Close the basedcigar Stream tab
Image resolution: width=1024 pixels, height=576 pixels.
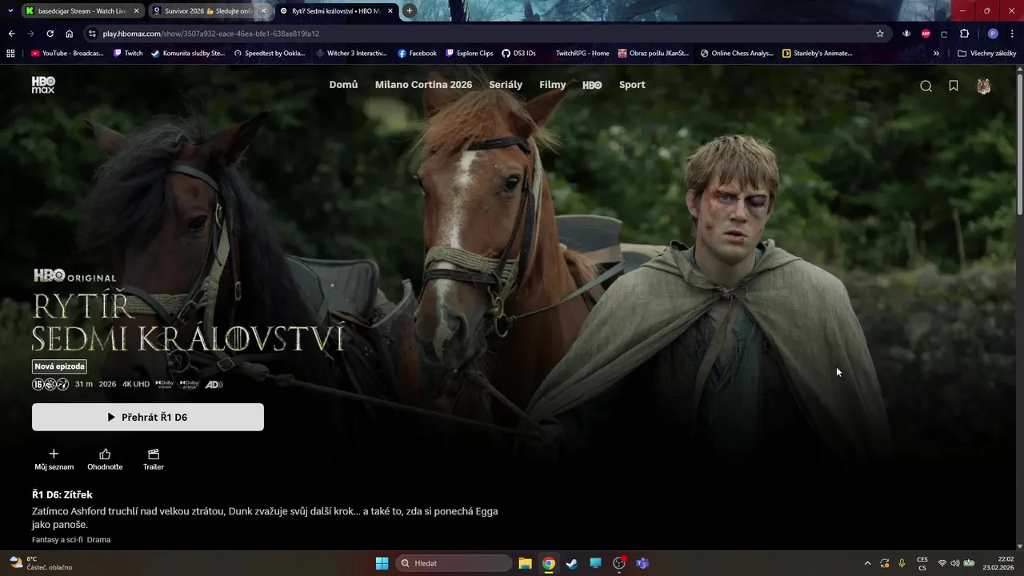click(x=136, y=11)
